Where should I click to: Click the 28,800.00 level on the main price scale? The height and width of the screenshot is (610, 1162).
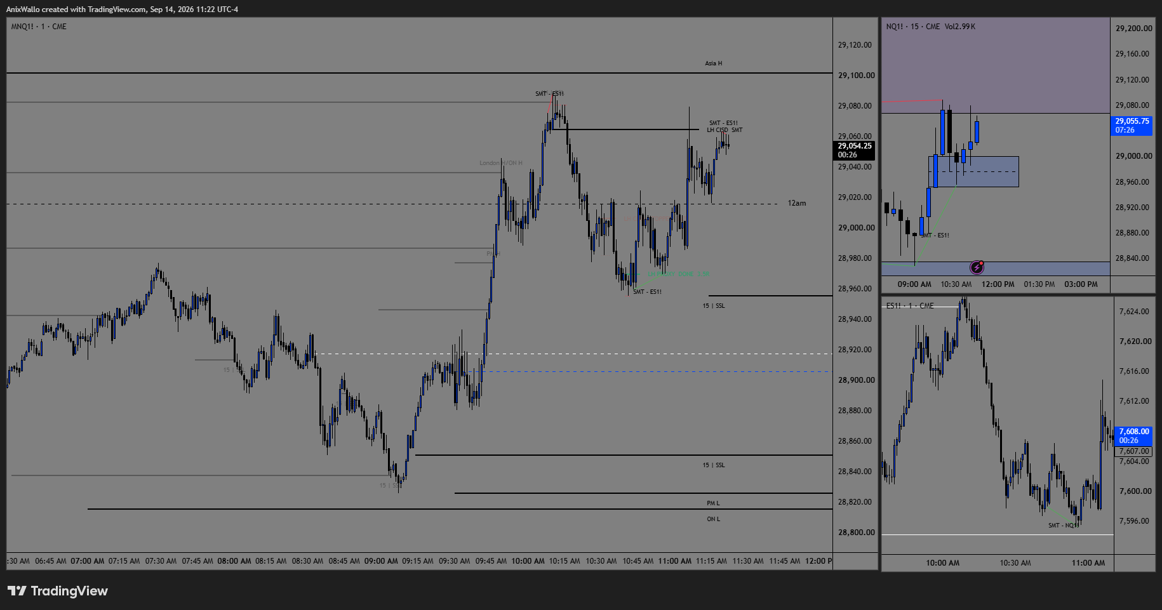click(x=856, y=533)
